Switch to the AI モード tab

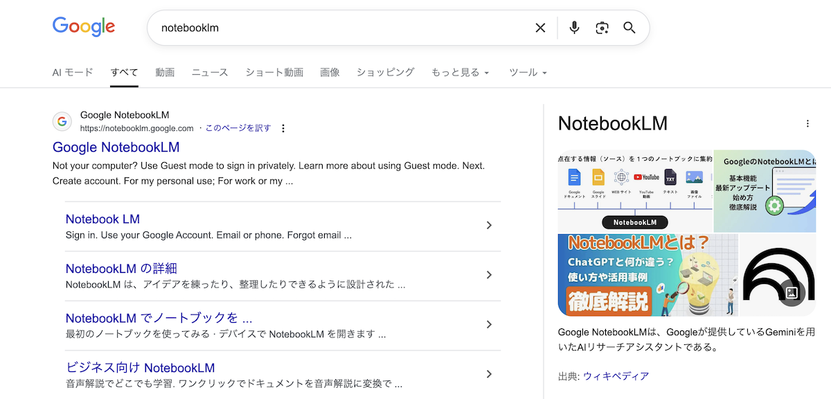[x=73, y=72]
